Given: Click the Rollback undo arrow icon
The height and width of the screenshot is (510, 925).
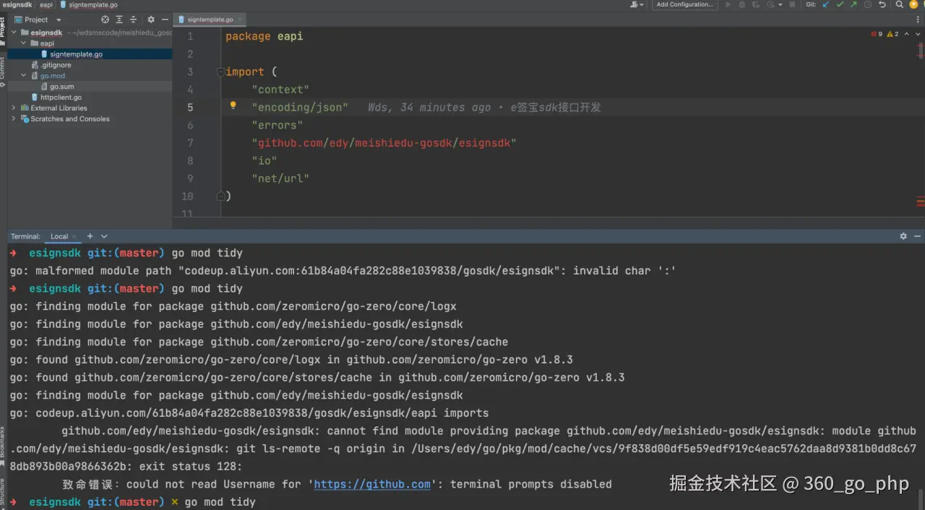Looking at the screenshot, I should pos(882,4).
